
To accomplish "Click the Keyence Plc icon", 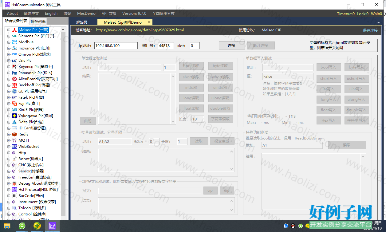I will point(14,67).
